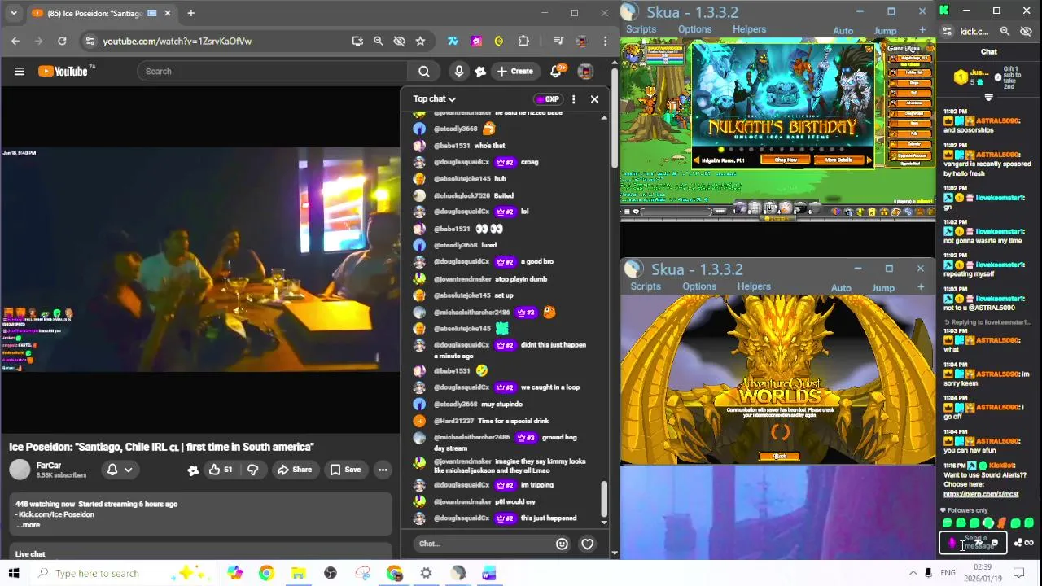Image resolution: width=1042 pixels, height=586 pixels.
Task: Go back in Chrome browser
Action: pyautogui.click(x=15, y=41)
